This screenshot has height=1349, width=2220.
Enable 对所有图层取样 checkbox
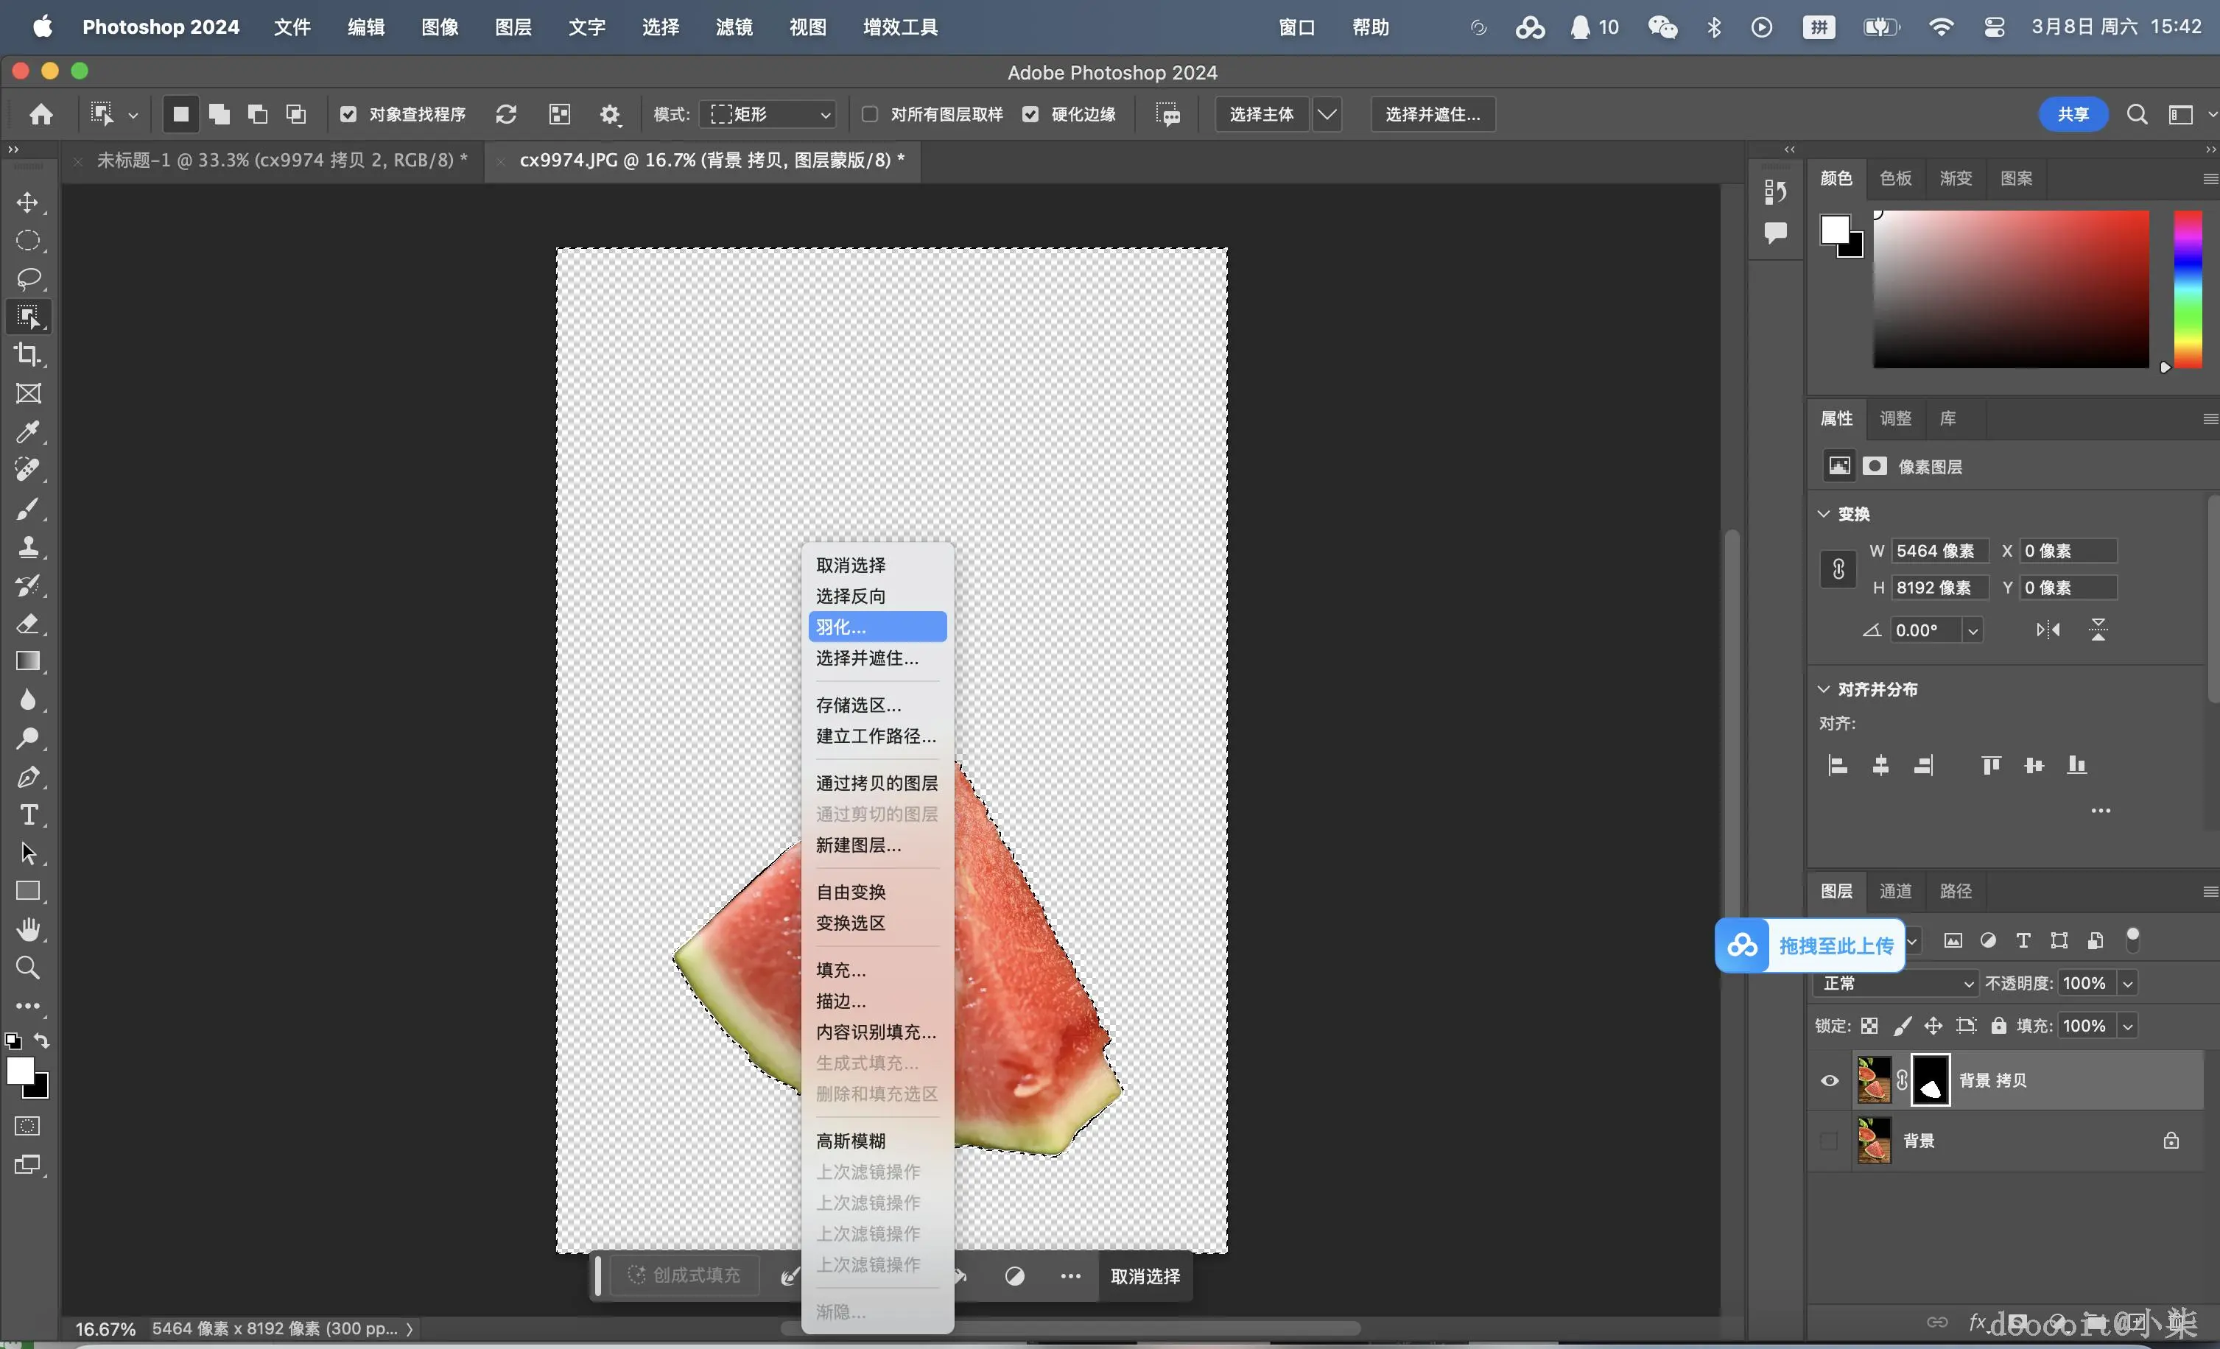(x=869, y=114)
